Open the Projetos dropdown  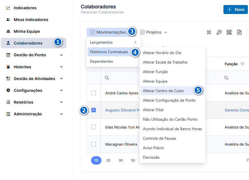tap(153, 32)
